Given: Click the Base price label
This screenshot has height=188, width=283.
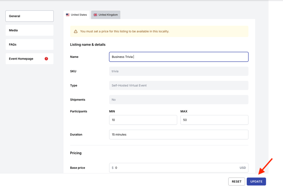Looking at the screenshot, I should pos(77,167).
